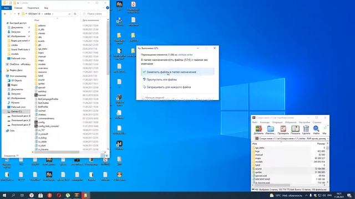Select '3D Objects' in Explorer sidebar
The height and width of the screenshot is (199, 355).
click(16, 80)
